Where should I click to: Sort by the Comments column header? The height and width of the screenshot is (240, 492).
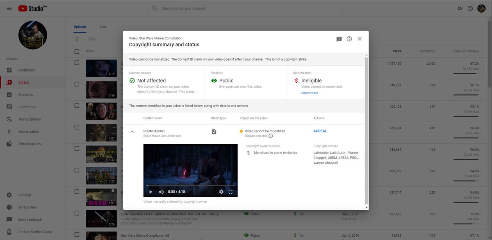tap(427, 51)
